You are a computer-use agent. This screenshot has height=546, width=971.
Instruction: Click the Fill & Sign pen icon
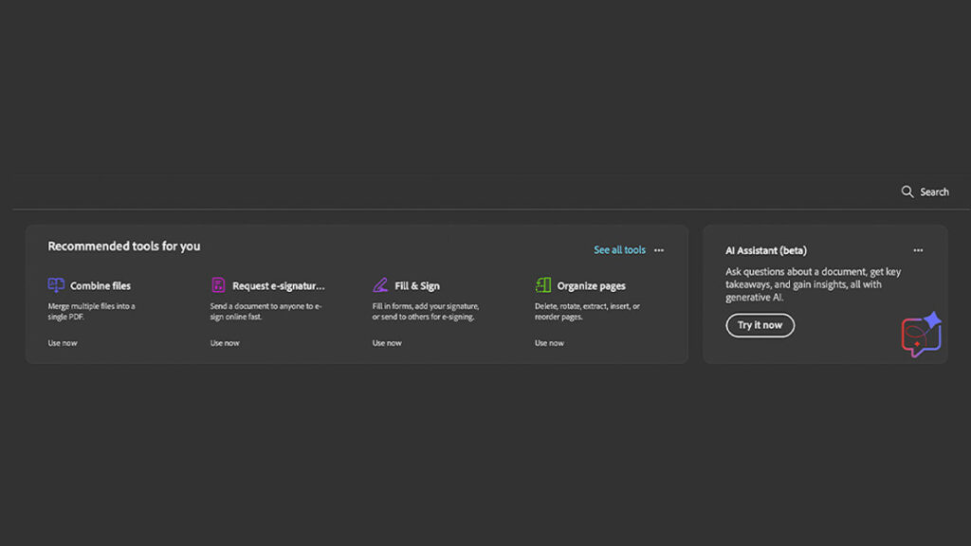pos(380,285)
